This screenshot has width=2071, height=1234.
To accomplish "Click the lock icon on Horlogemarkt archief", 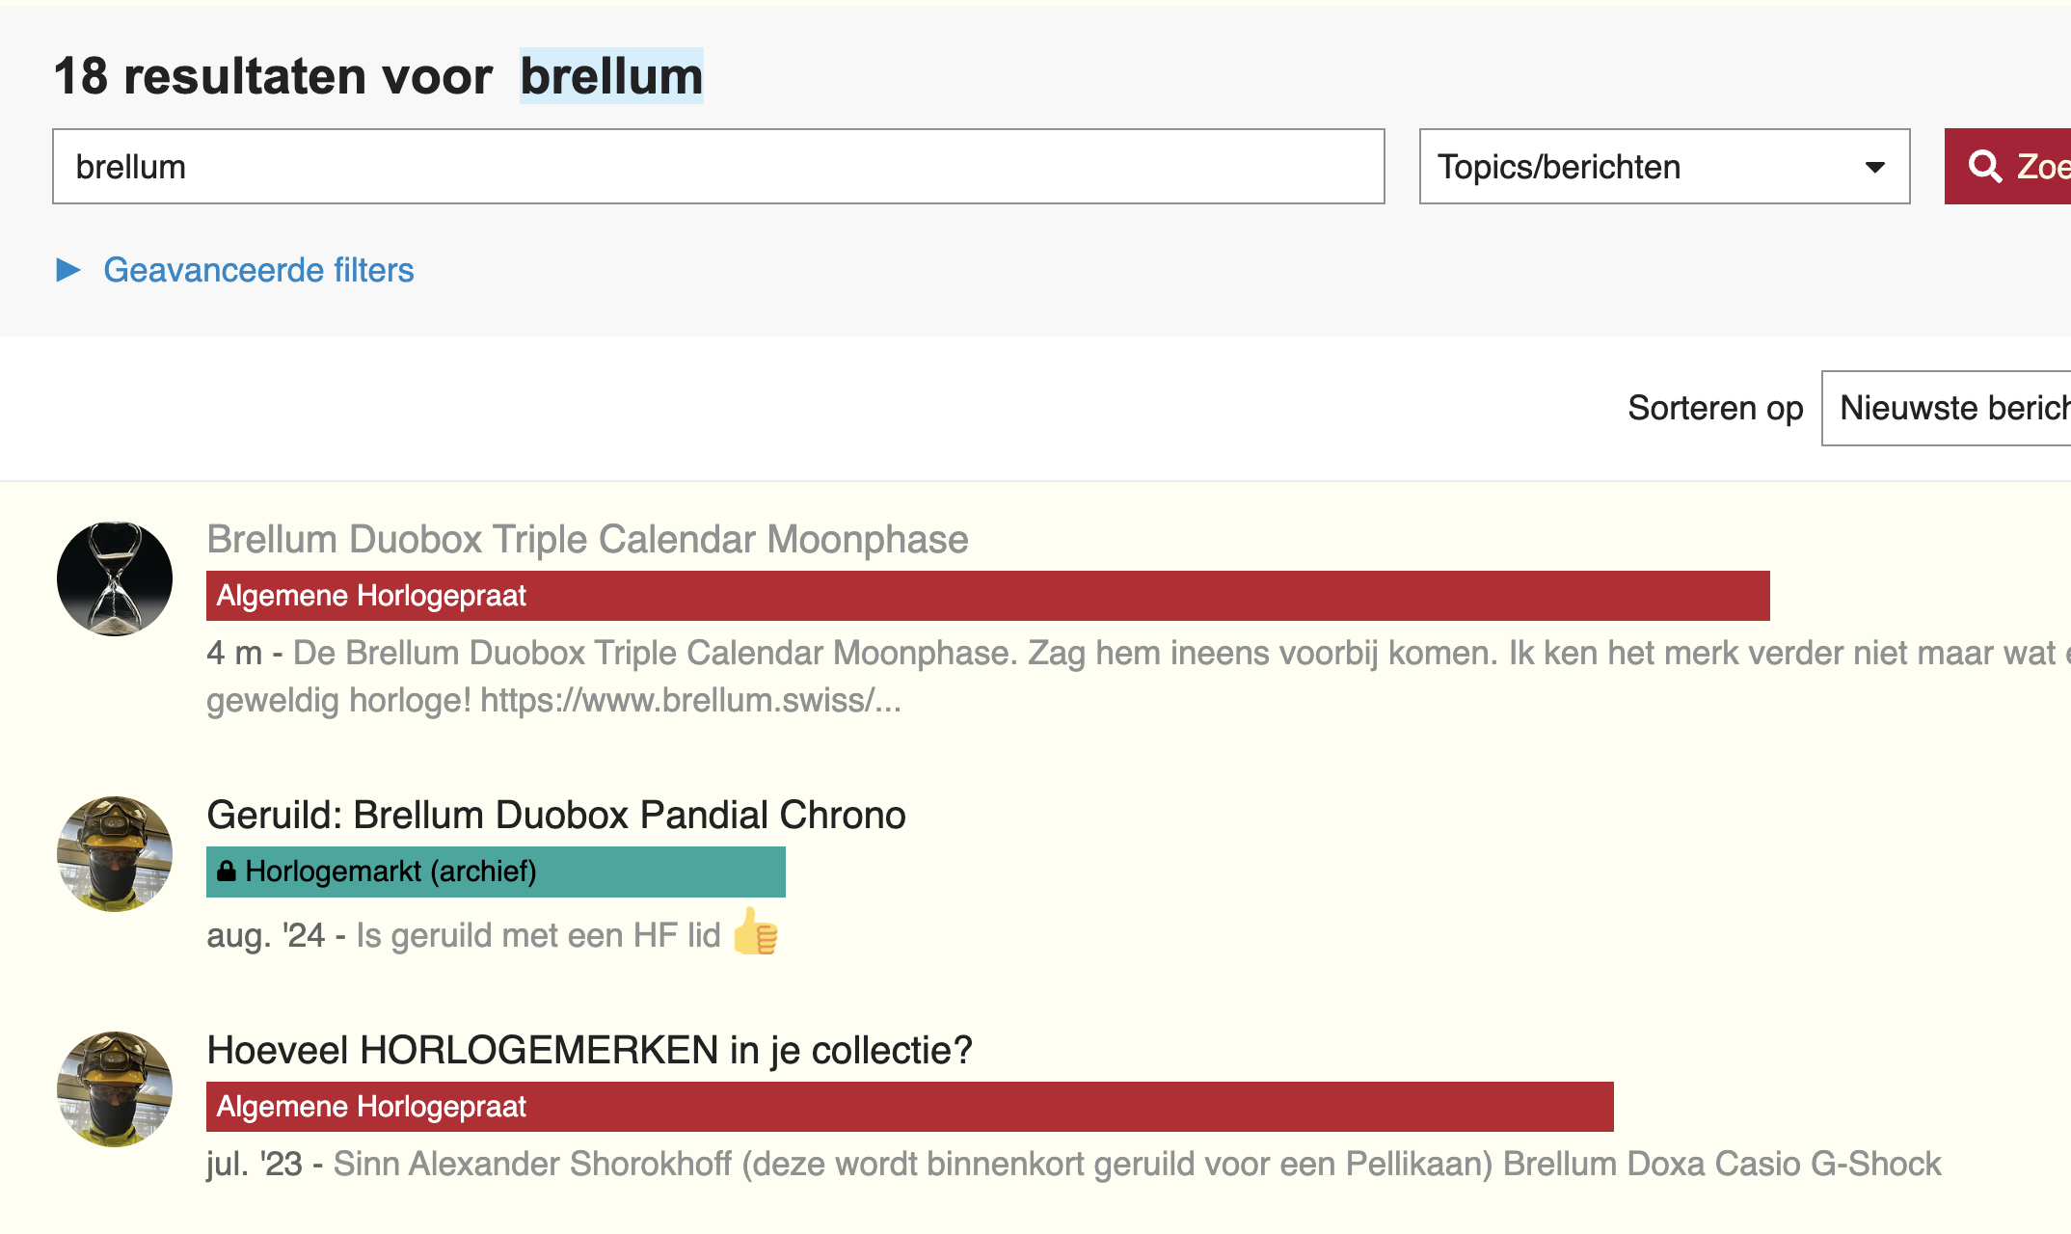I will (x=227, y=871).
